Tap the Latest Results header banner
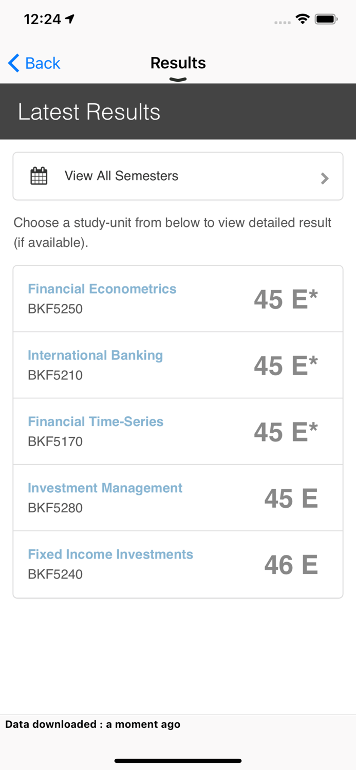This screenshot has height=770, width=356. coord(178,112)
